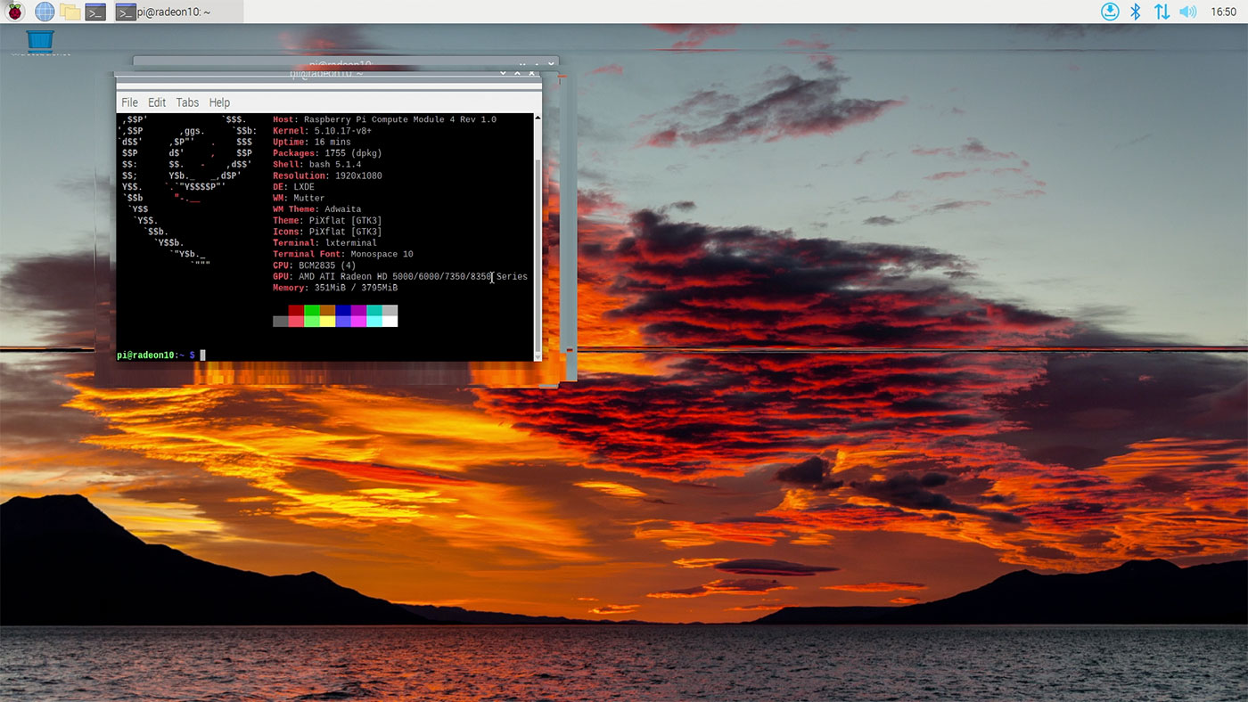Select the Wastebasket desktop icon
This screenshot has width=1248, height=702.
(40, 41)
